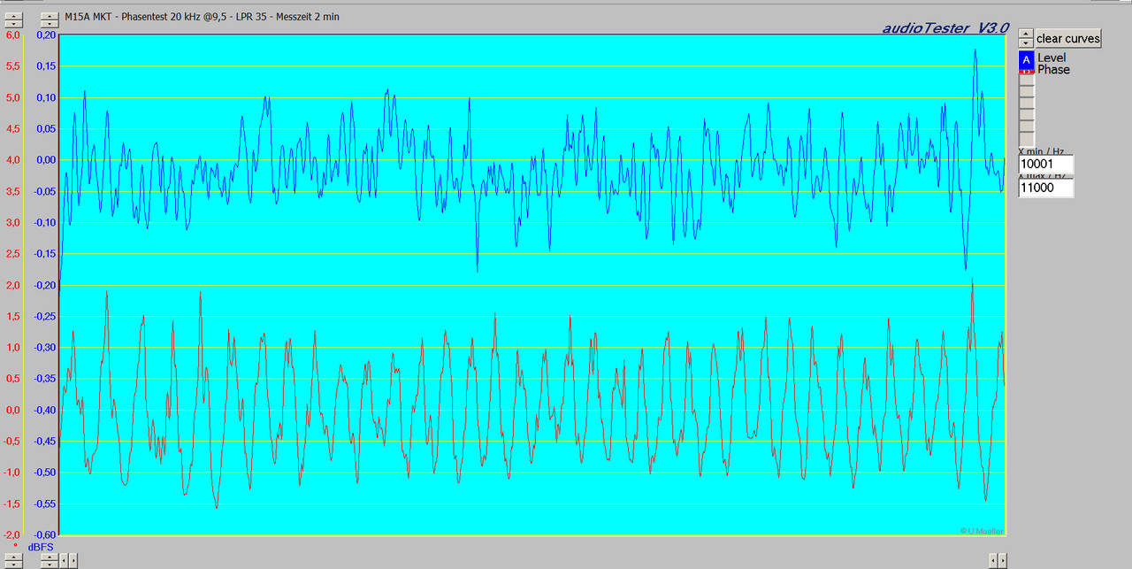Click up arrow of blue axis minimum stepper
The image size is (1132, 569).
(50, 557)
